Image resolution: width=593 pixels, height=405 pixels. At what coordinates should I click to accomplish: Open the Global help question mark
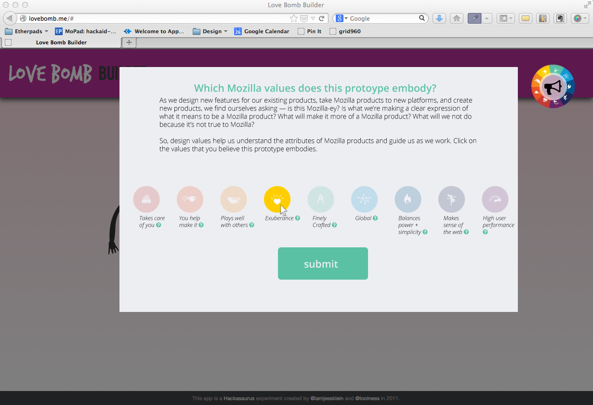pos(375,218)
